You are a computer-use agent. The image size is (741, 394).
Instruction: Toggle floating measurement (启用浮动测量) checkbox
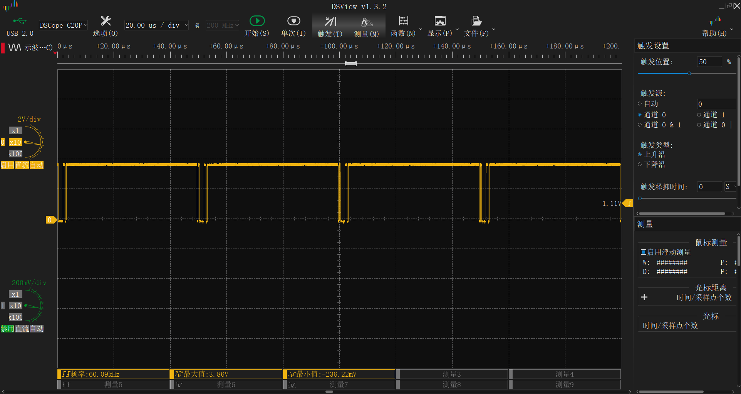coord(644,252)
